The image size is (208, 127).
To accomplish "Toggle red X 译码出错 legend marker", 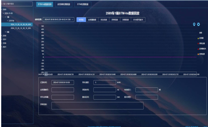I will (198, 43).
